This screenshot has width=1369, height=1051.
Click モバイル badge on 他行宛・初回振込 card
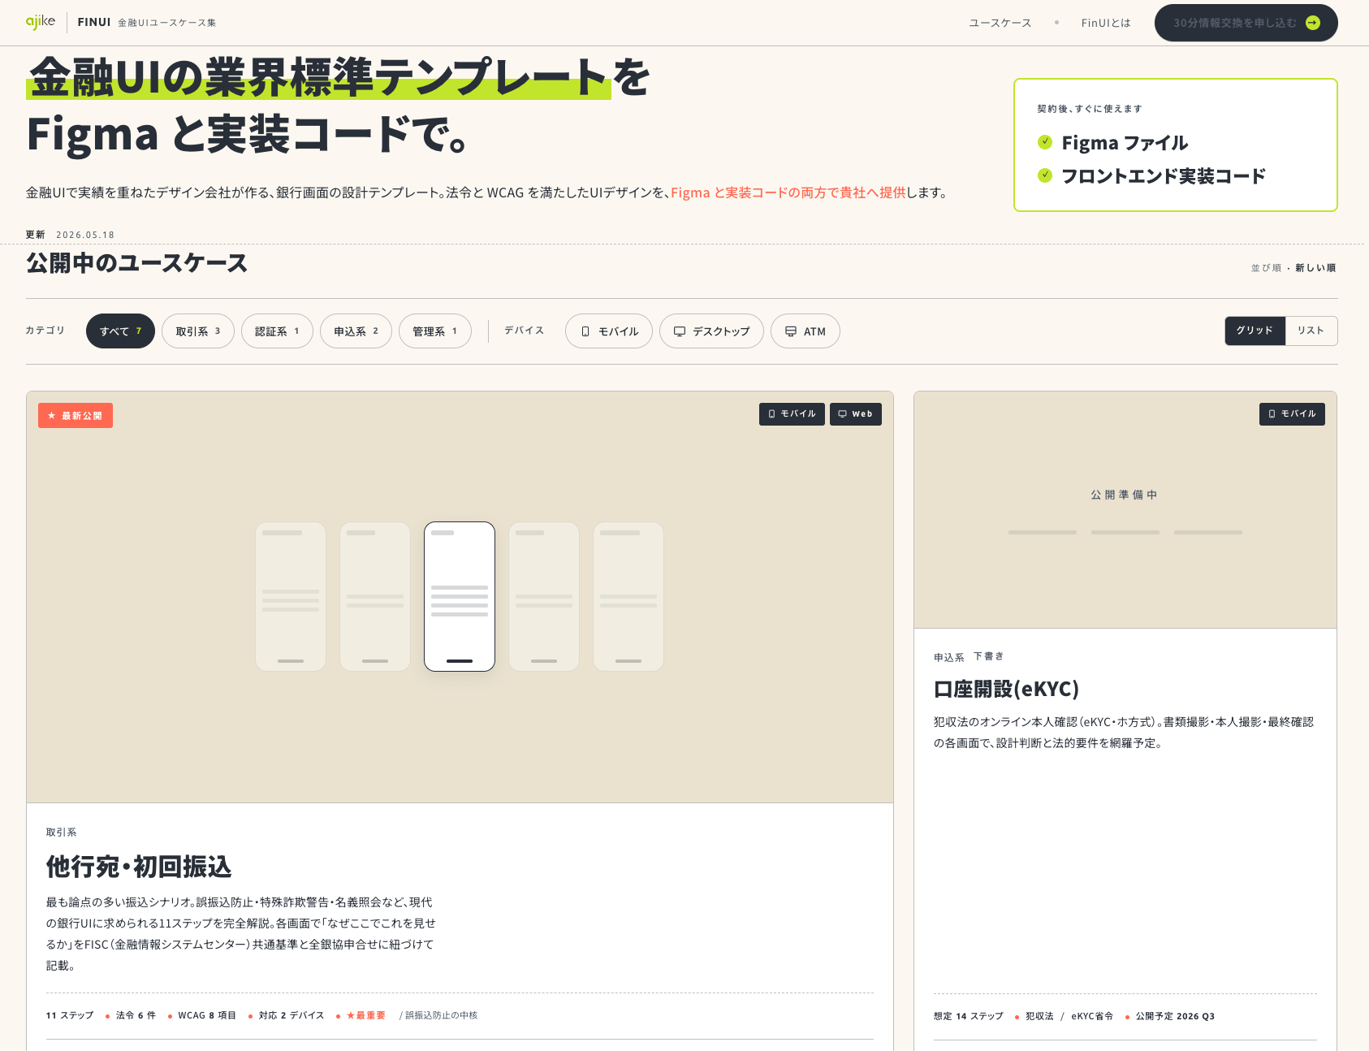(792, 414)
